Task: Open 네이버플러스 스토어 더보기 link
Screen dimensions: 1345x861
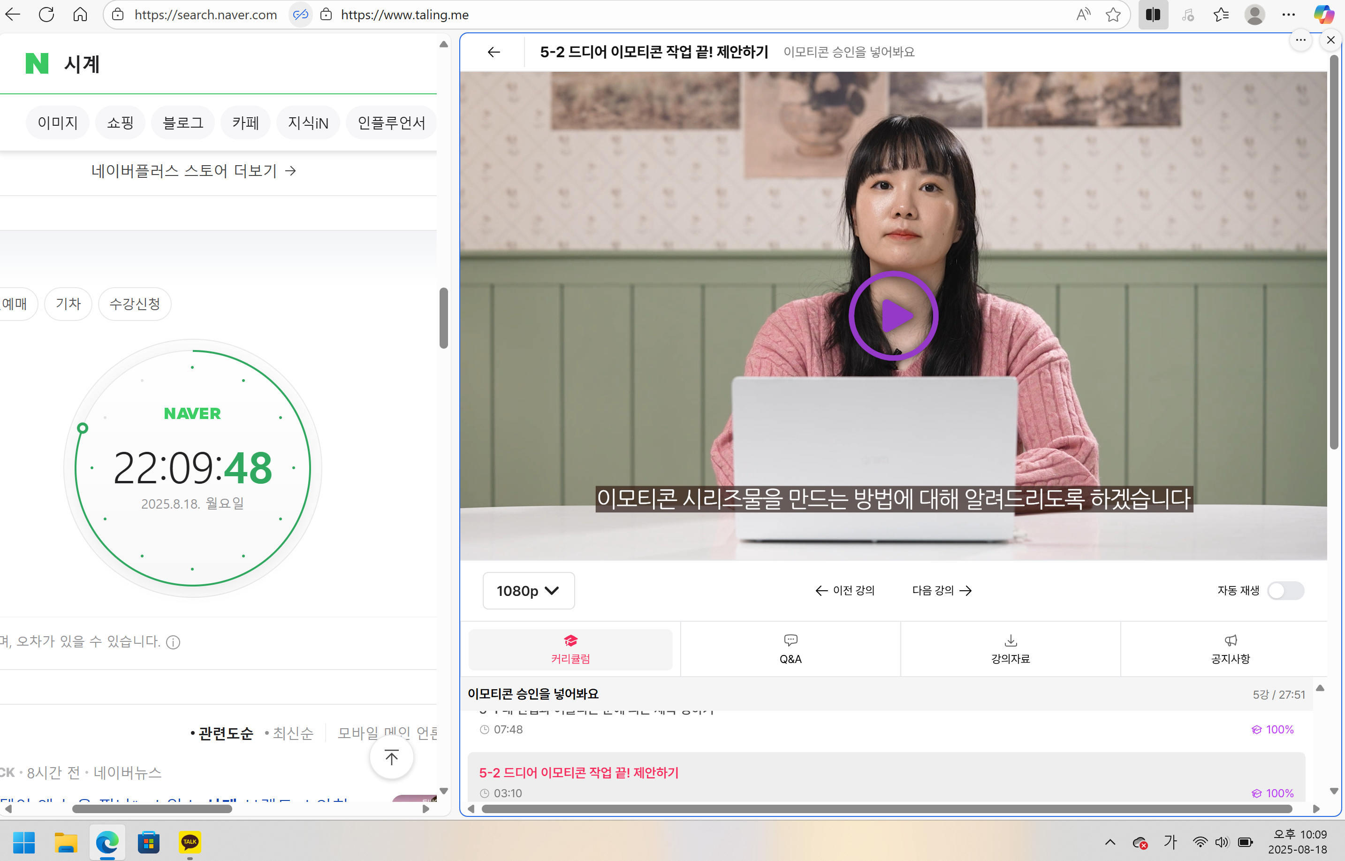Action: coord(193,170)
